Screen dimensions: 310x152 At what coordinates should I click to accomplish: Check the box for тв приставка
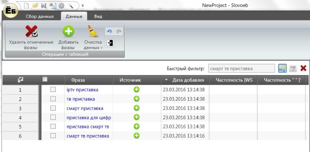coord(53,99)
